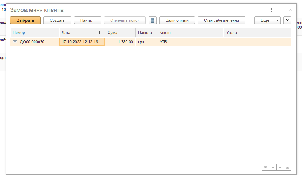This screenshot has width=302, height=175.
Task: Move down one row with the down arrow
Action: 280,167
